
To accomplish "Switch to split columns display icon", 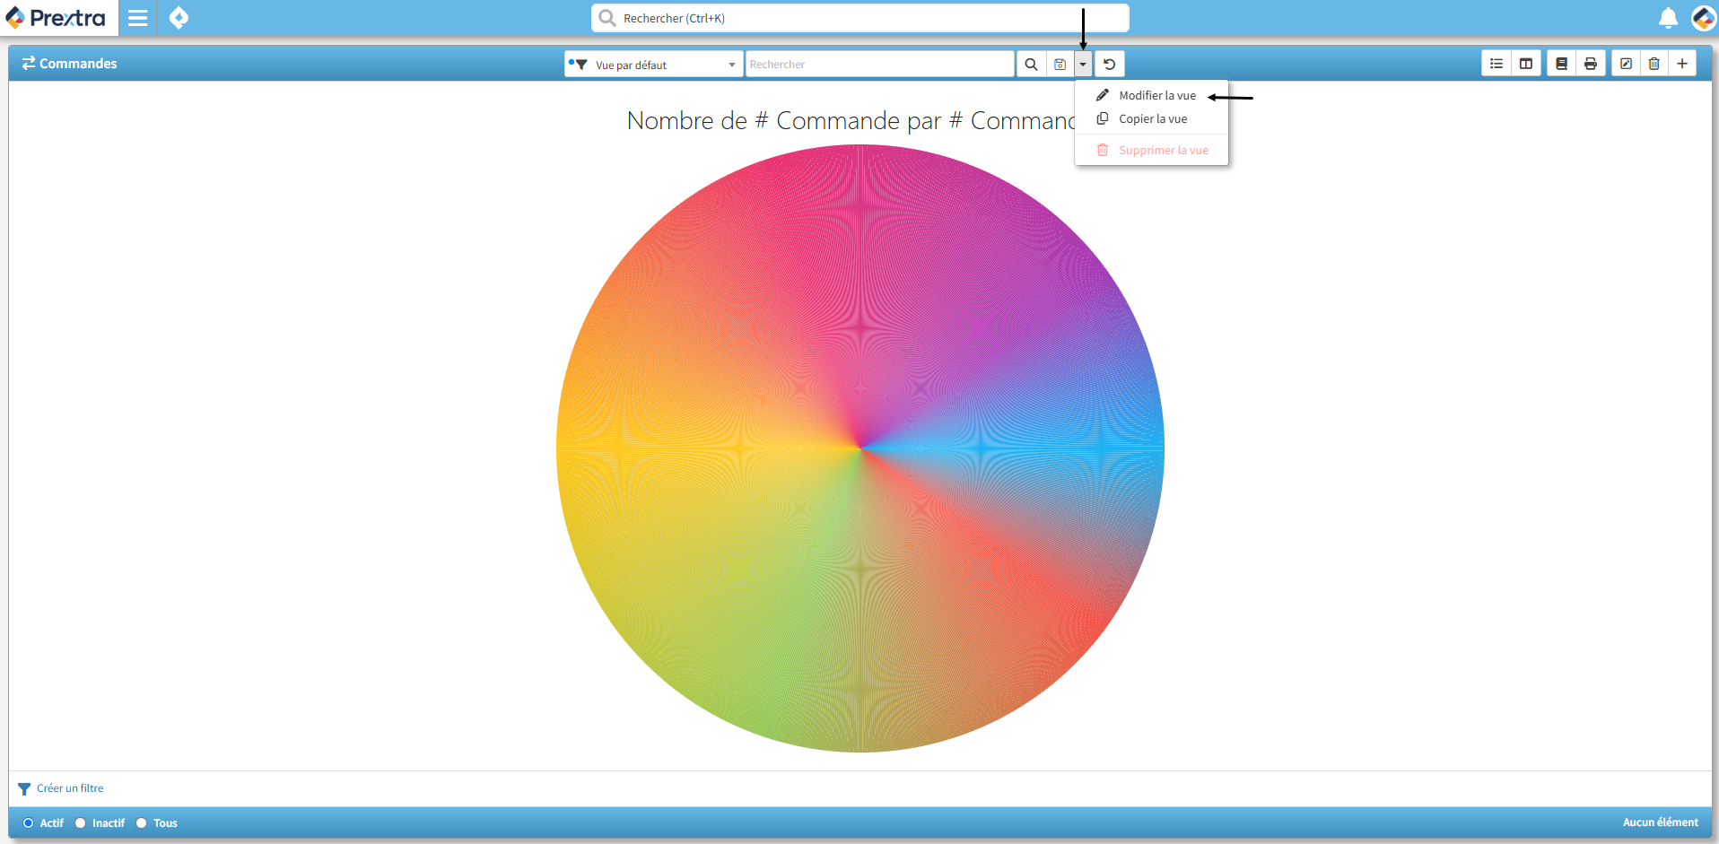I will pos(1526,64).
